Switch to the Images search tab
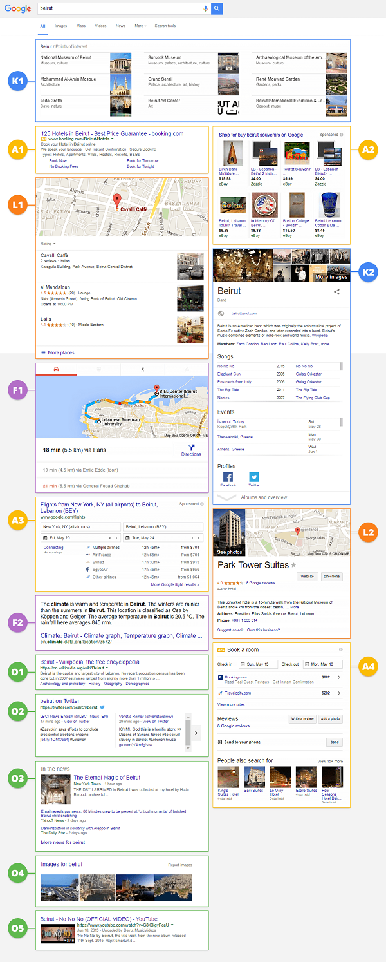Screen dimensions: 386x962 61,26
